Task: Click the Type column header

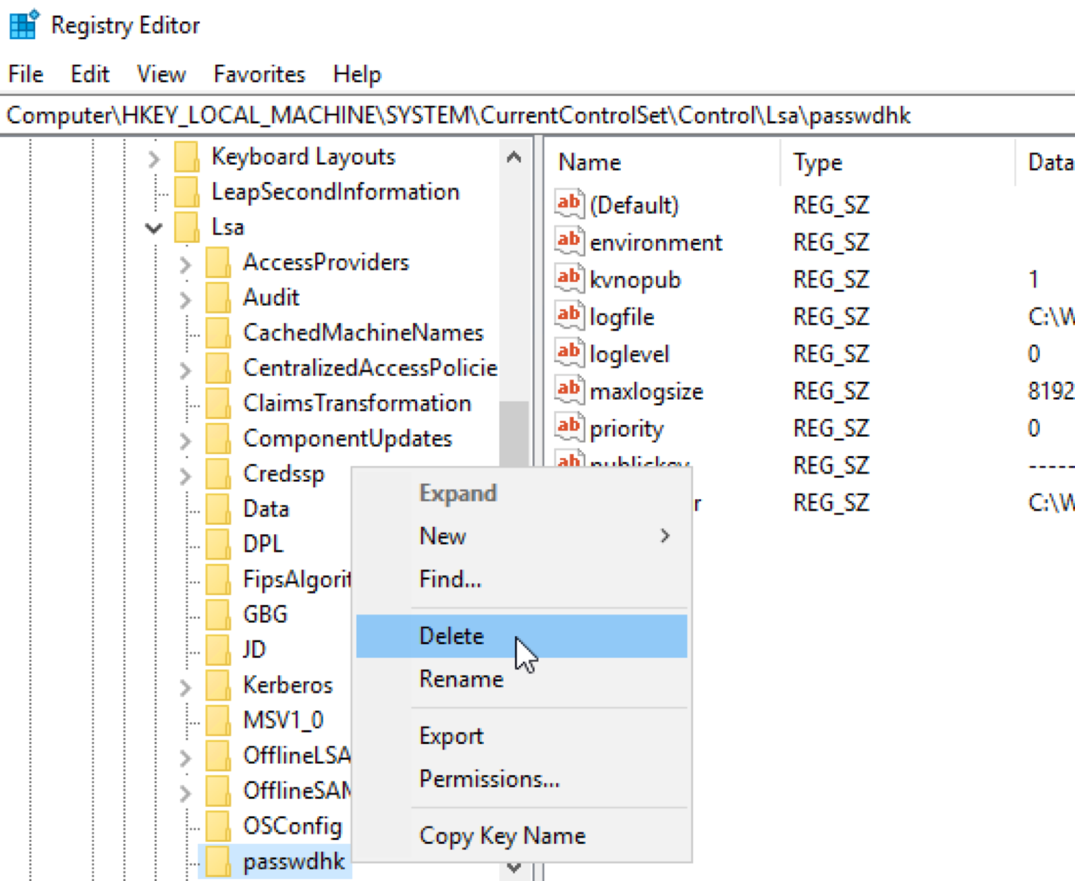Action: (x=817, y=163)
